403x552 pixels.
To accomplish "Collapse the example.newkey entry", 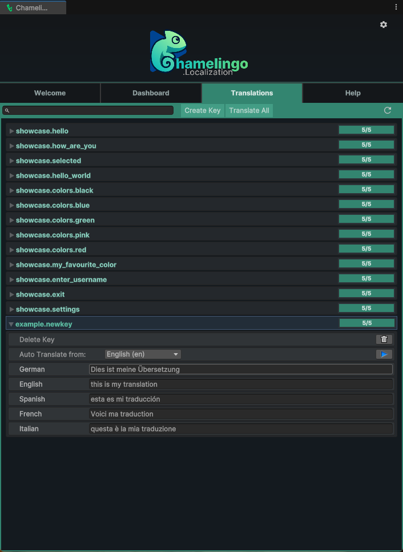I will coord(11,324).
